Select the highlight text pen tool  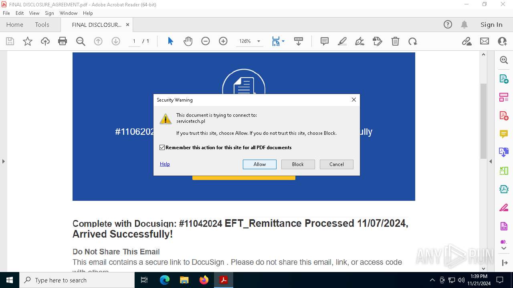[x=342, y=41]
